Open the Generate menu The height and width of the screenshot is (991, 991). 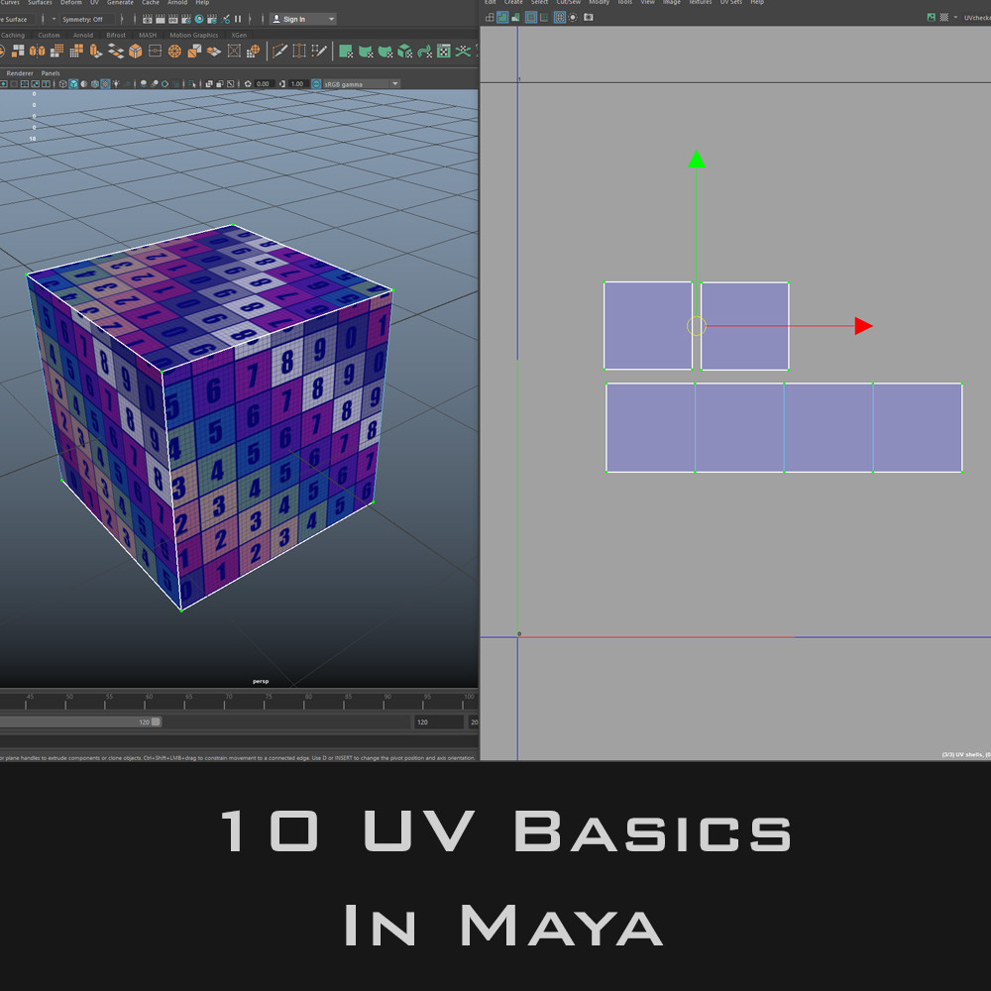tap(120, 3)
